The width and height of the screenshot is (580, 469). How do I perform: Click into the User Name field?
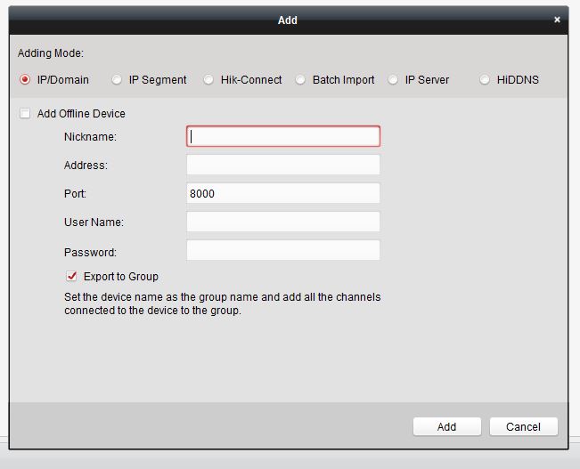click(x=282, y=222)
